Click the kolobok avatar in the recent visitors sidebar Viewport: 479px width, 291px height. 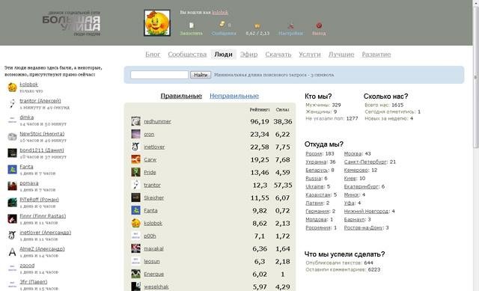[12, 88]
